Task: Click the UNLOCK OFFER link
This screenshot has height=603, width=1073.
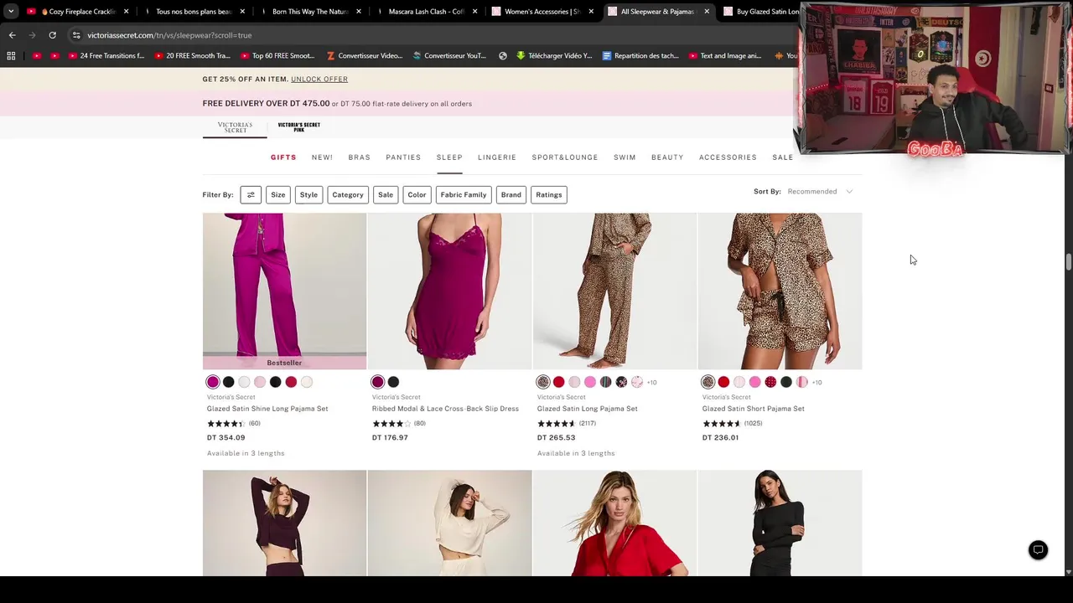Action: click(x=319, y=79)
